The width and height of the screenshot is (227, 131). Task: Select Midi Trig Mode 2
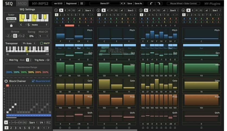tap(30, 60)
